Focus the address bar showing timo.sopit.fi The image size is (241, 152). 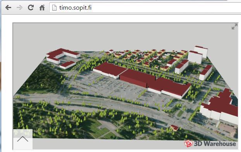(145, 7)
